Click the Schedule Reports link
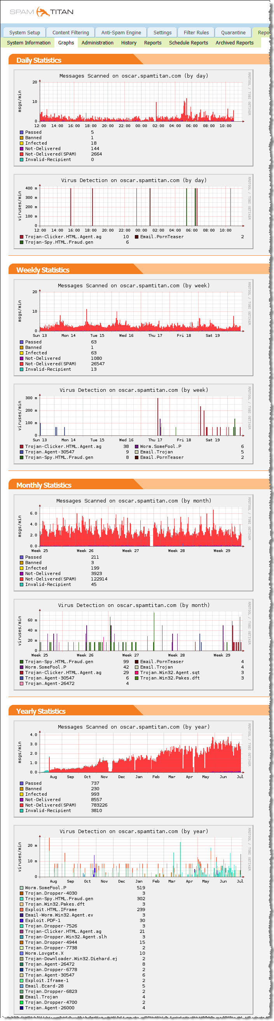The image size is (274, 1021). coord(188,43)
